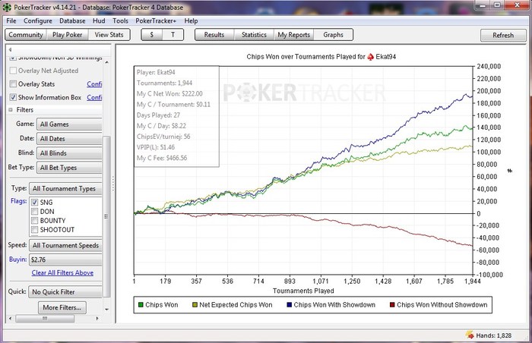Go to the Graphs tab

pyautogui.click(x=333, y=35)
